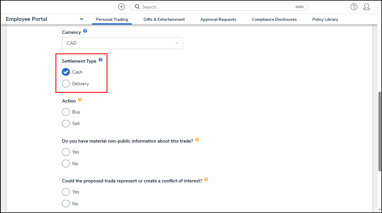The image size is (382, 213).
Task: Open the user profile icon
Action: point(367,7)
